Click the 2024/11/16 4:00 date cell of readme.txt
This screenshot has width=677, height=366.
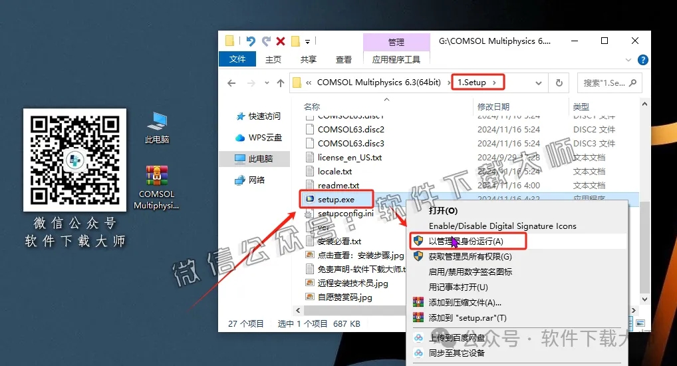pyautogui.click(x=509, y=186)
